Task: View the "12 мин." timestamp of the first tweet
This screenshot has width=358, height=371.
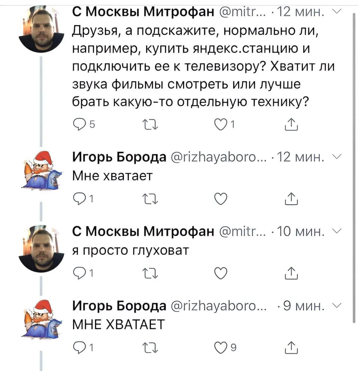Action: (300, 12)
